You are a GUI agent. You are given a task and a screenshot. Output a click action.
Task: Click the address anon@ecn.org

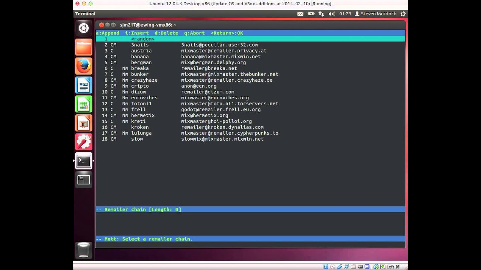click(199, 86)
